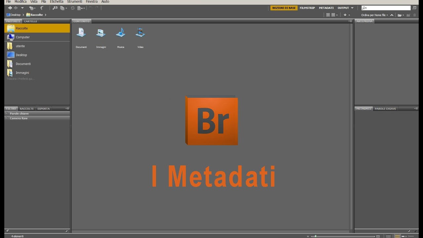Switch to Filmstrip workspace
The width and height of the screenshot is (423, 238).
pos(307,8)
